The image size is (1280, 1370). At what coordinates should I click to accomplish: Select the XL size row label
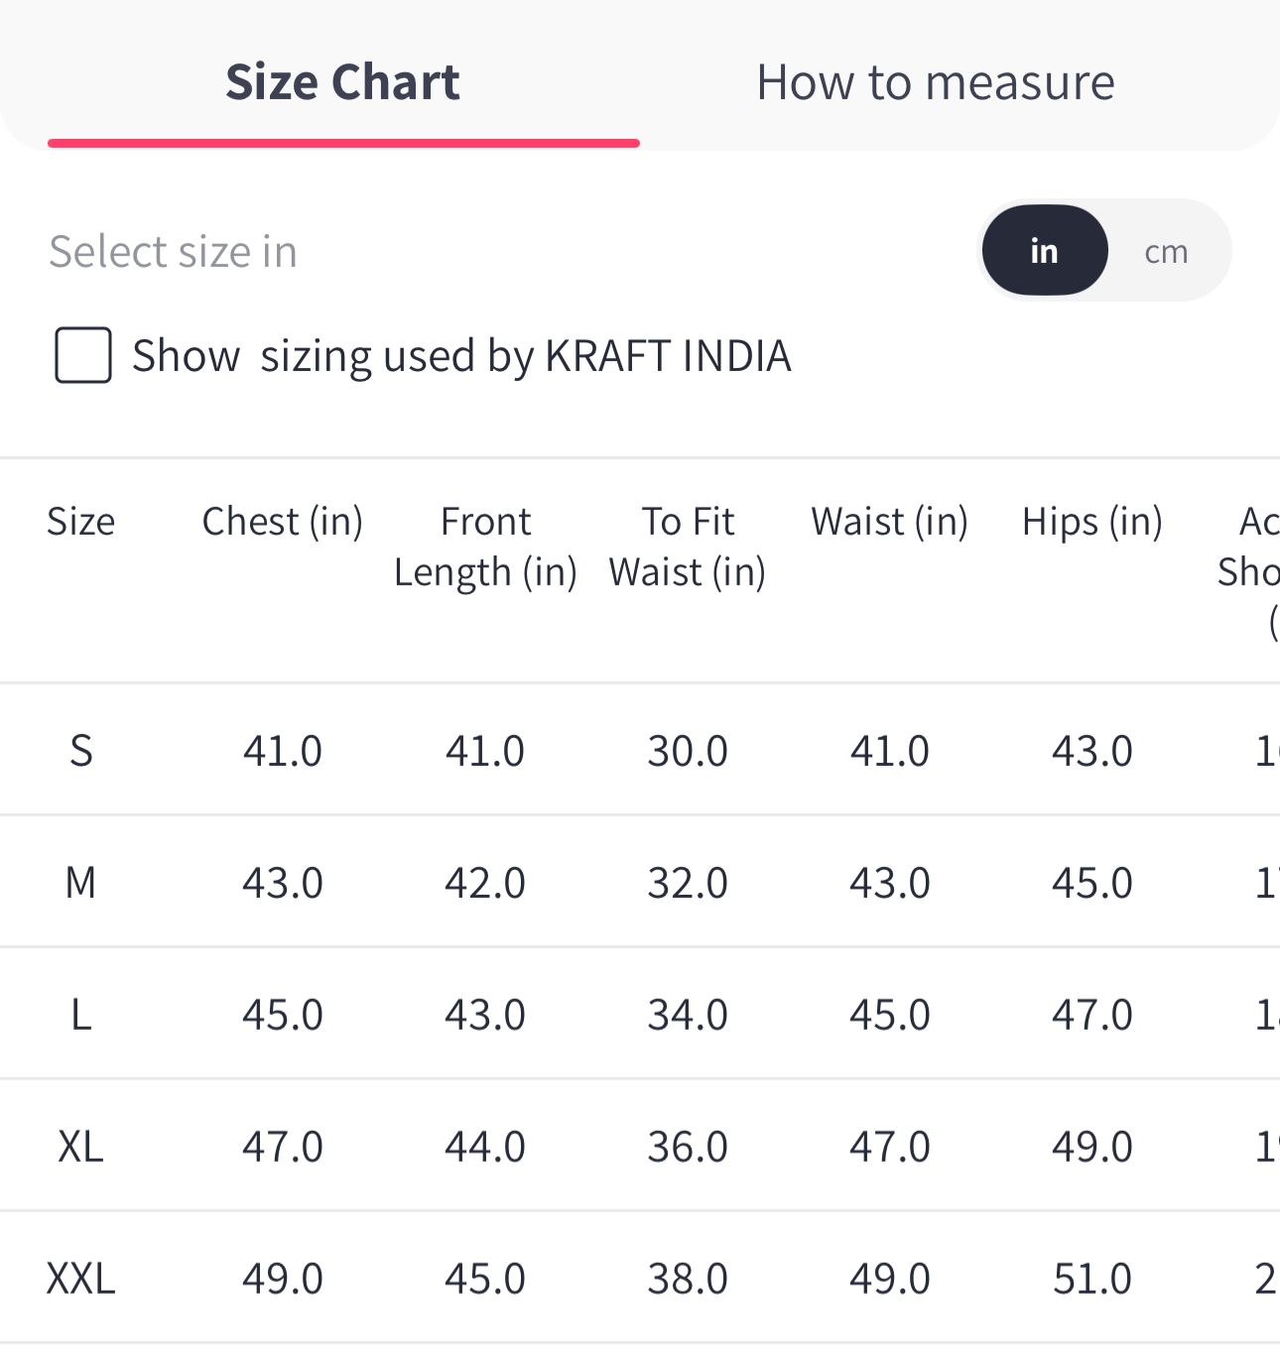(x=81, y=1147)
